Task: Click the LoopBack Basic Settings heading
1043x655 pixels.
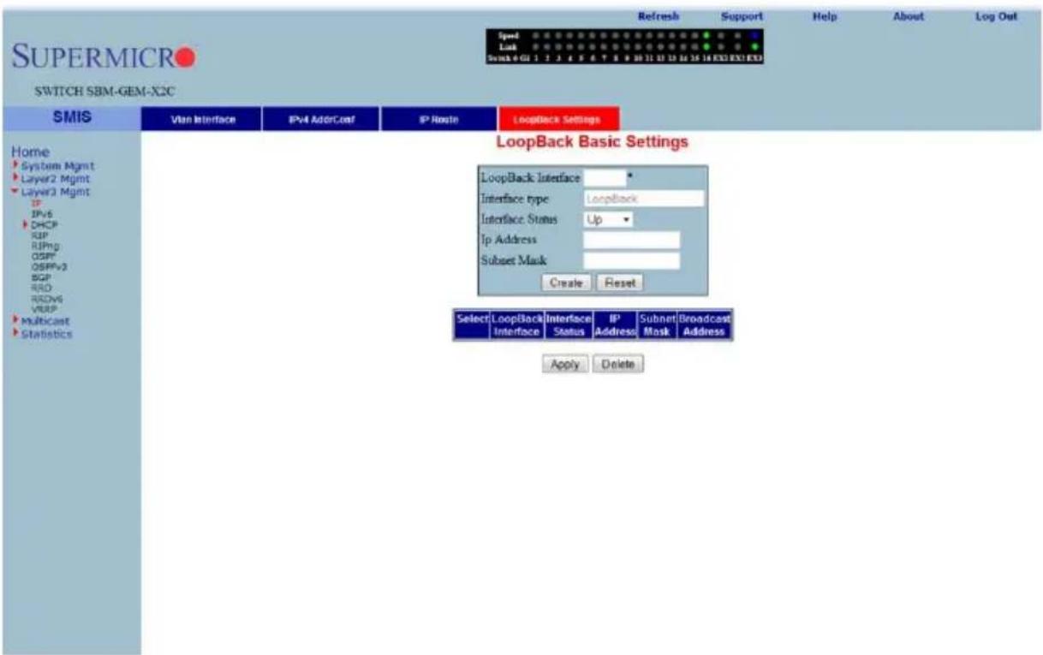Action: [x=593, y=142]
